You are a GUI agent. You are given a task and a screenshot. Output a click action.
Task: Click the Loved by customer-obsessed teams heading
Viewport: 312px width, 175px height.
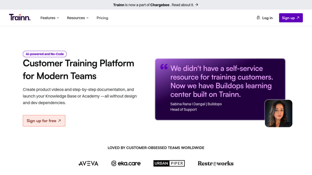(156, 148)
